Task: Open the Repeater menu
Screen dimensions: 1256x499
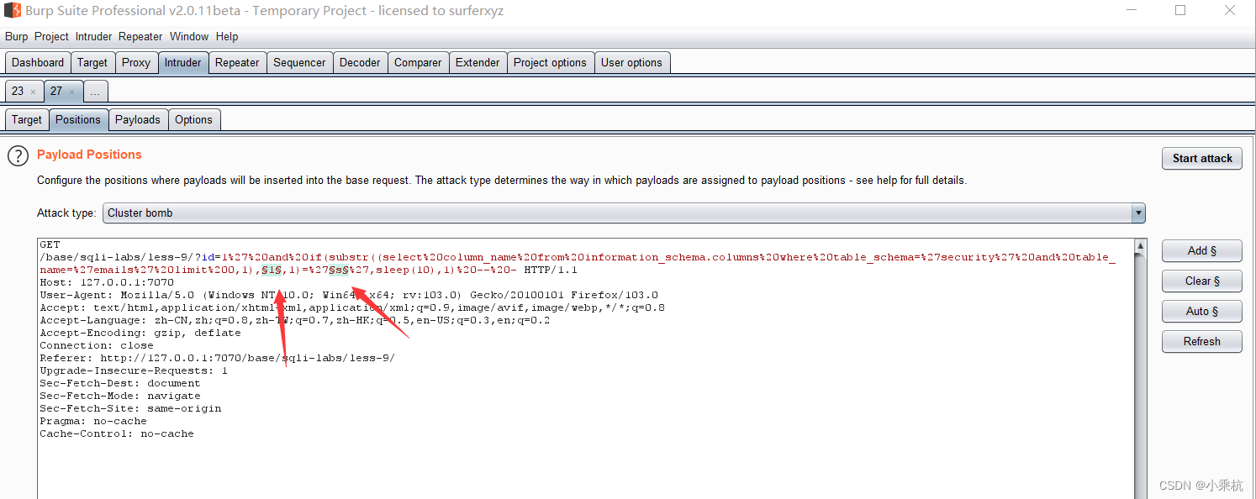Action: coord(140,37)
